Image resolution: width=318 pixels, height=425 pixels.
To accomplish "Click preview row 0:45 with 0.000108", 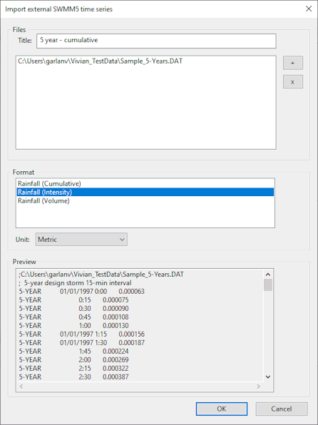I will coord(73,317).
